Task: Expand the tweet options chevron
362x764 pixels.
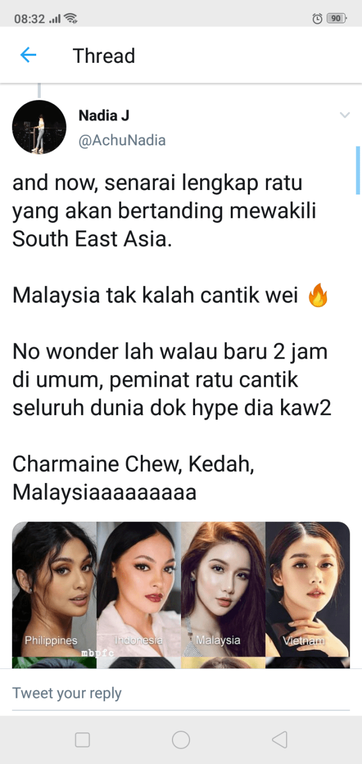Action: [x=344, y=115]
